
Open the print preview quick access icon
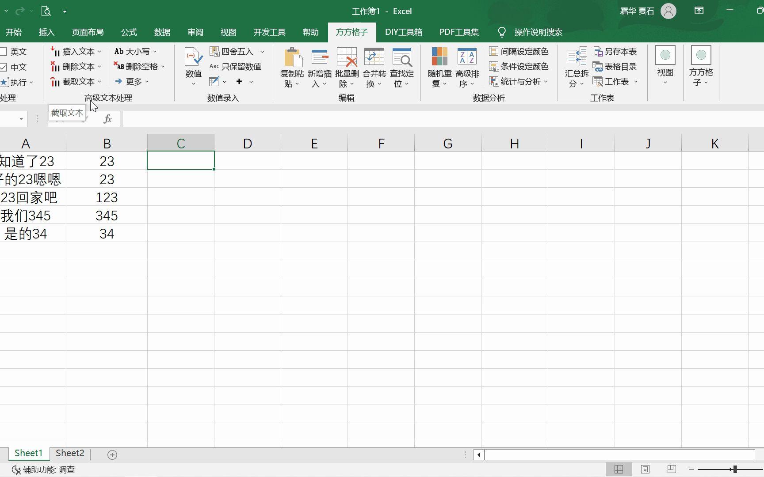(x=46, y=11)
